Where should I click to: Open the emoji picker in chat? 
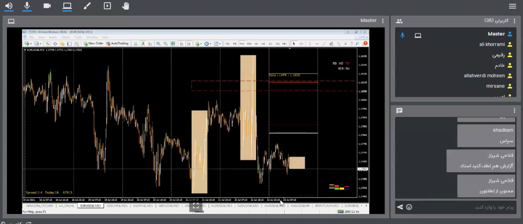pos(409,207)
